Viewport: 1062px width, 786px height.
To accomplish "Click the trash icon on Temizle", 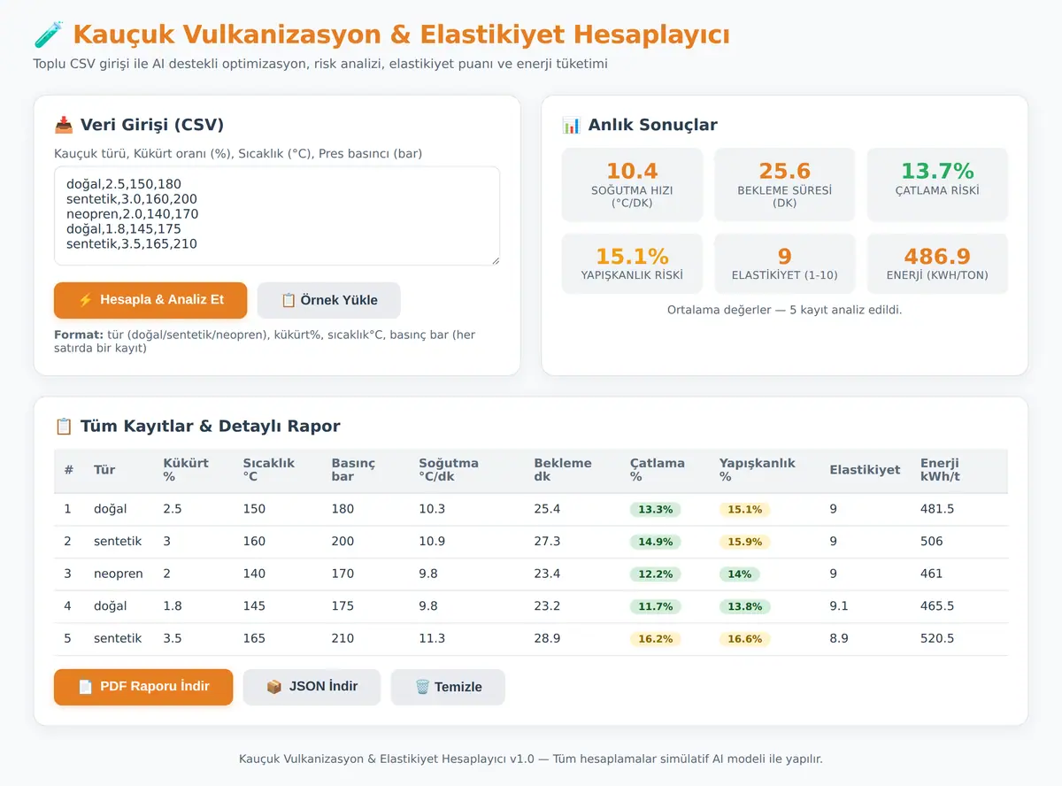I will (x=422, y=687).
